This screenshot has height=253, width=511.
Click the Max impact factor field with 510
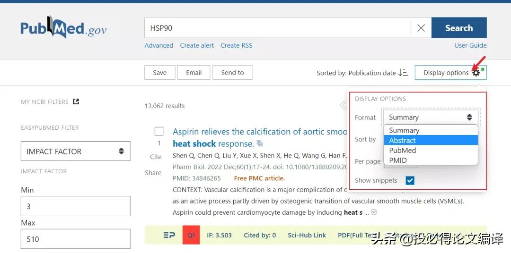click(x=76, y=239)
